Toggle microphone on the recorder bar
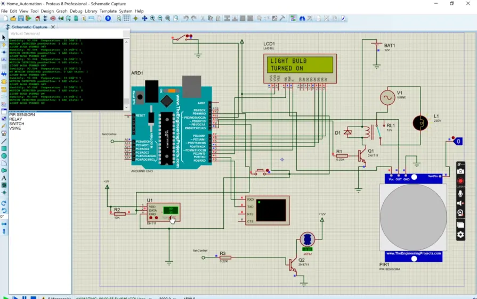Viewport: 477px width, 299px height. (x=460, y=193)
